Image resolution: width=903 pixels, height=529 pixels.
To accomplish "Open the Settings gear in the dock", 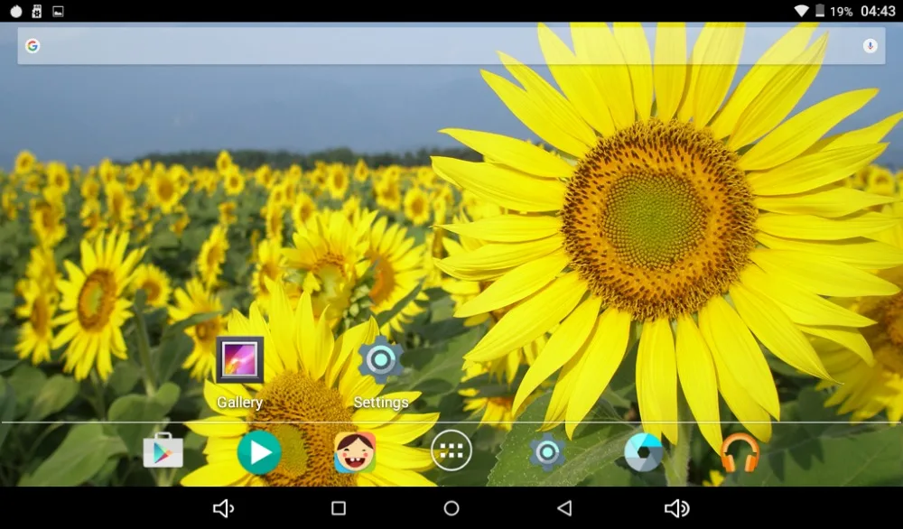I will point(547,452).
